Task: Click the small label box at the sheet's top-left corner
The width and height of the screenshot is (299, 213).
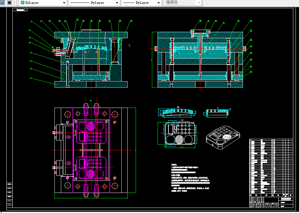Action: tap(20, 10)
